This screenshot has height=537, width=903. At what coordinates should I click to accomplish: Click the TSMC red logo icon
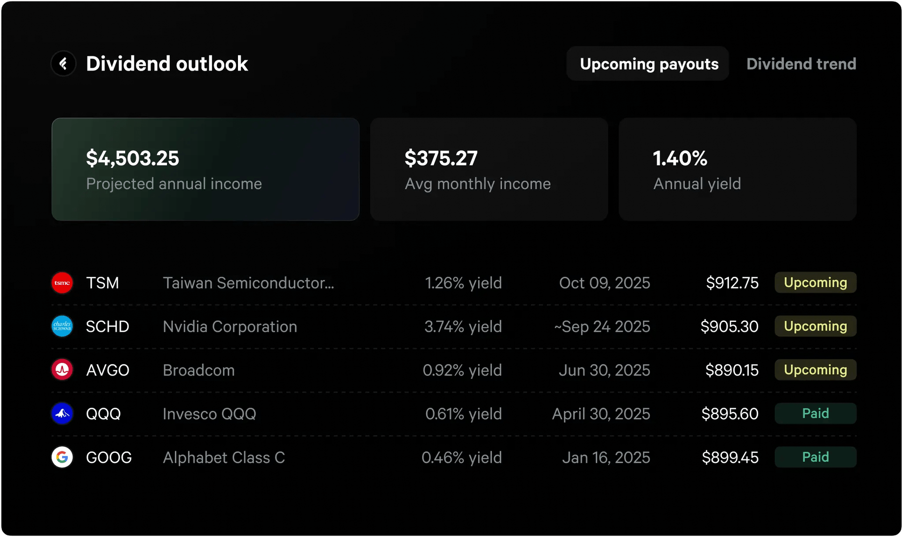62,283
